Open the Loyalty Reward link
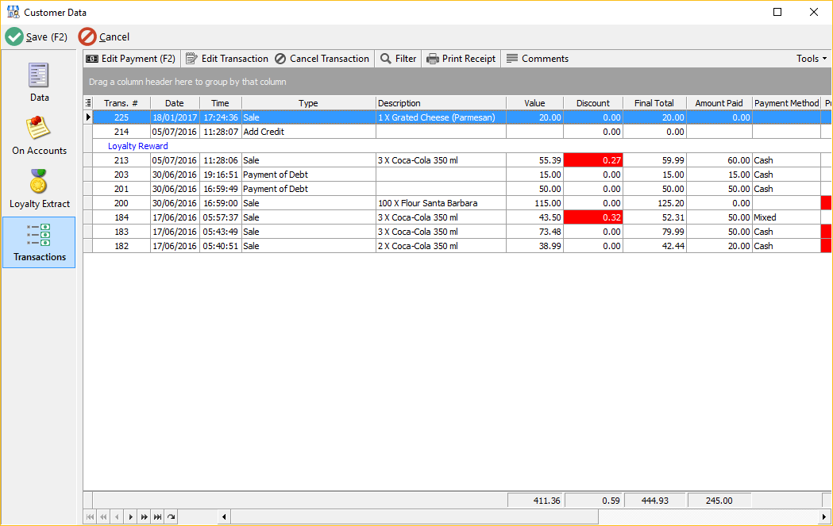The image size is (833, 526). (x=137, y=145)
